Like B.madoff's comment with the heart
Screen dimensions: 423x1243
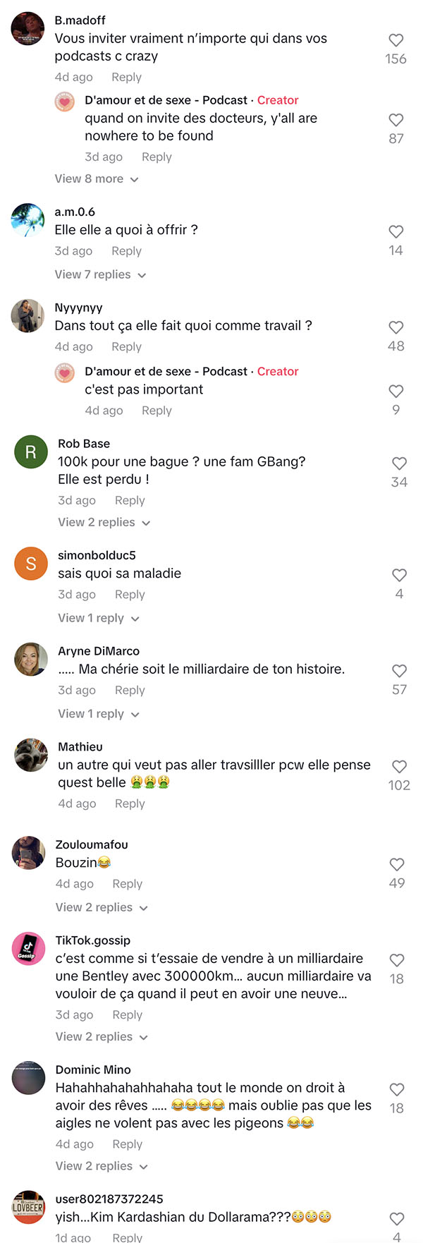[396, 41]
